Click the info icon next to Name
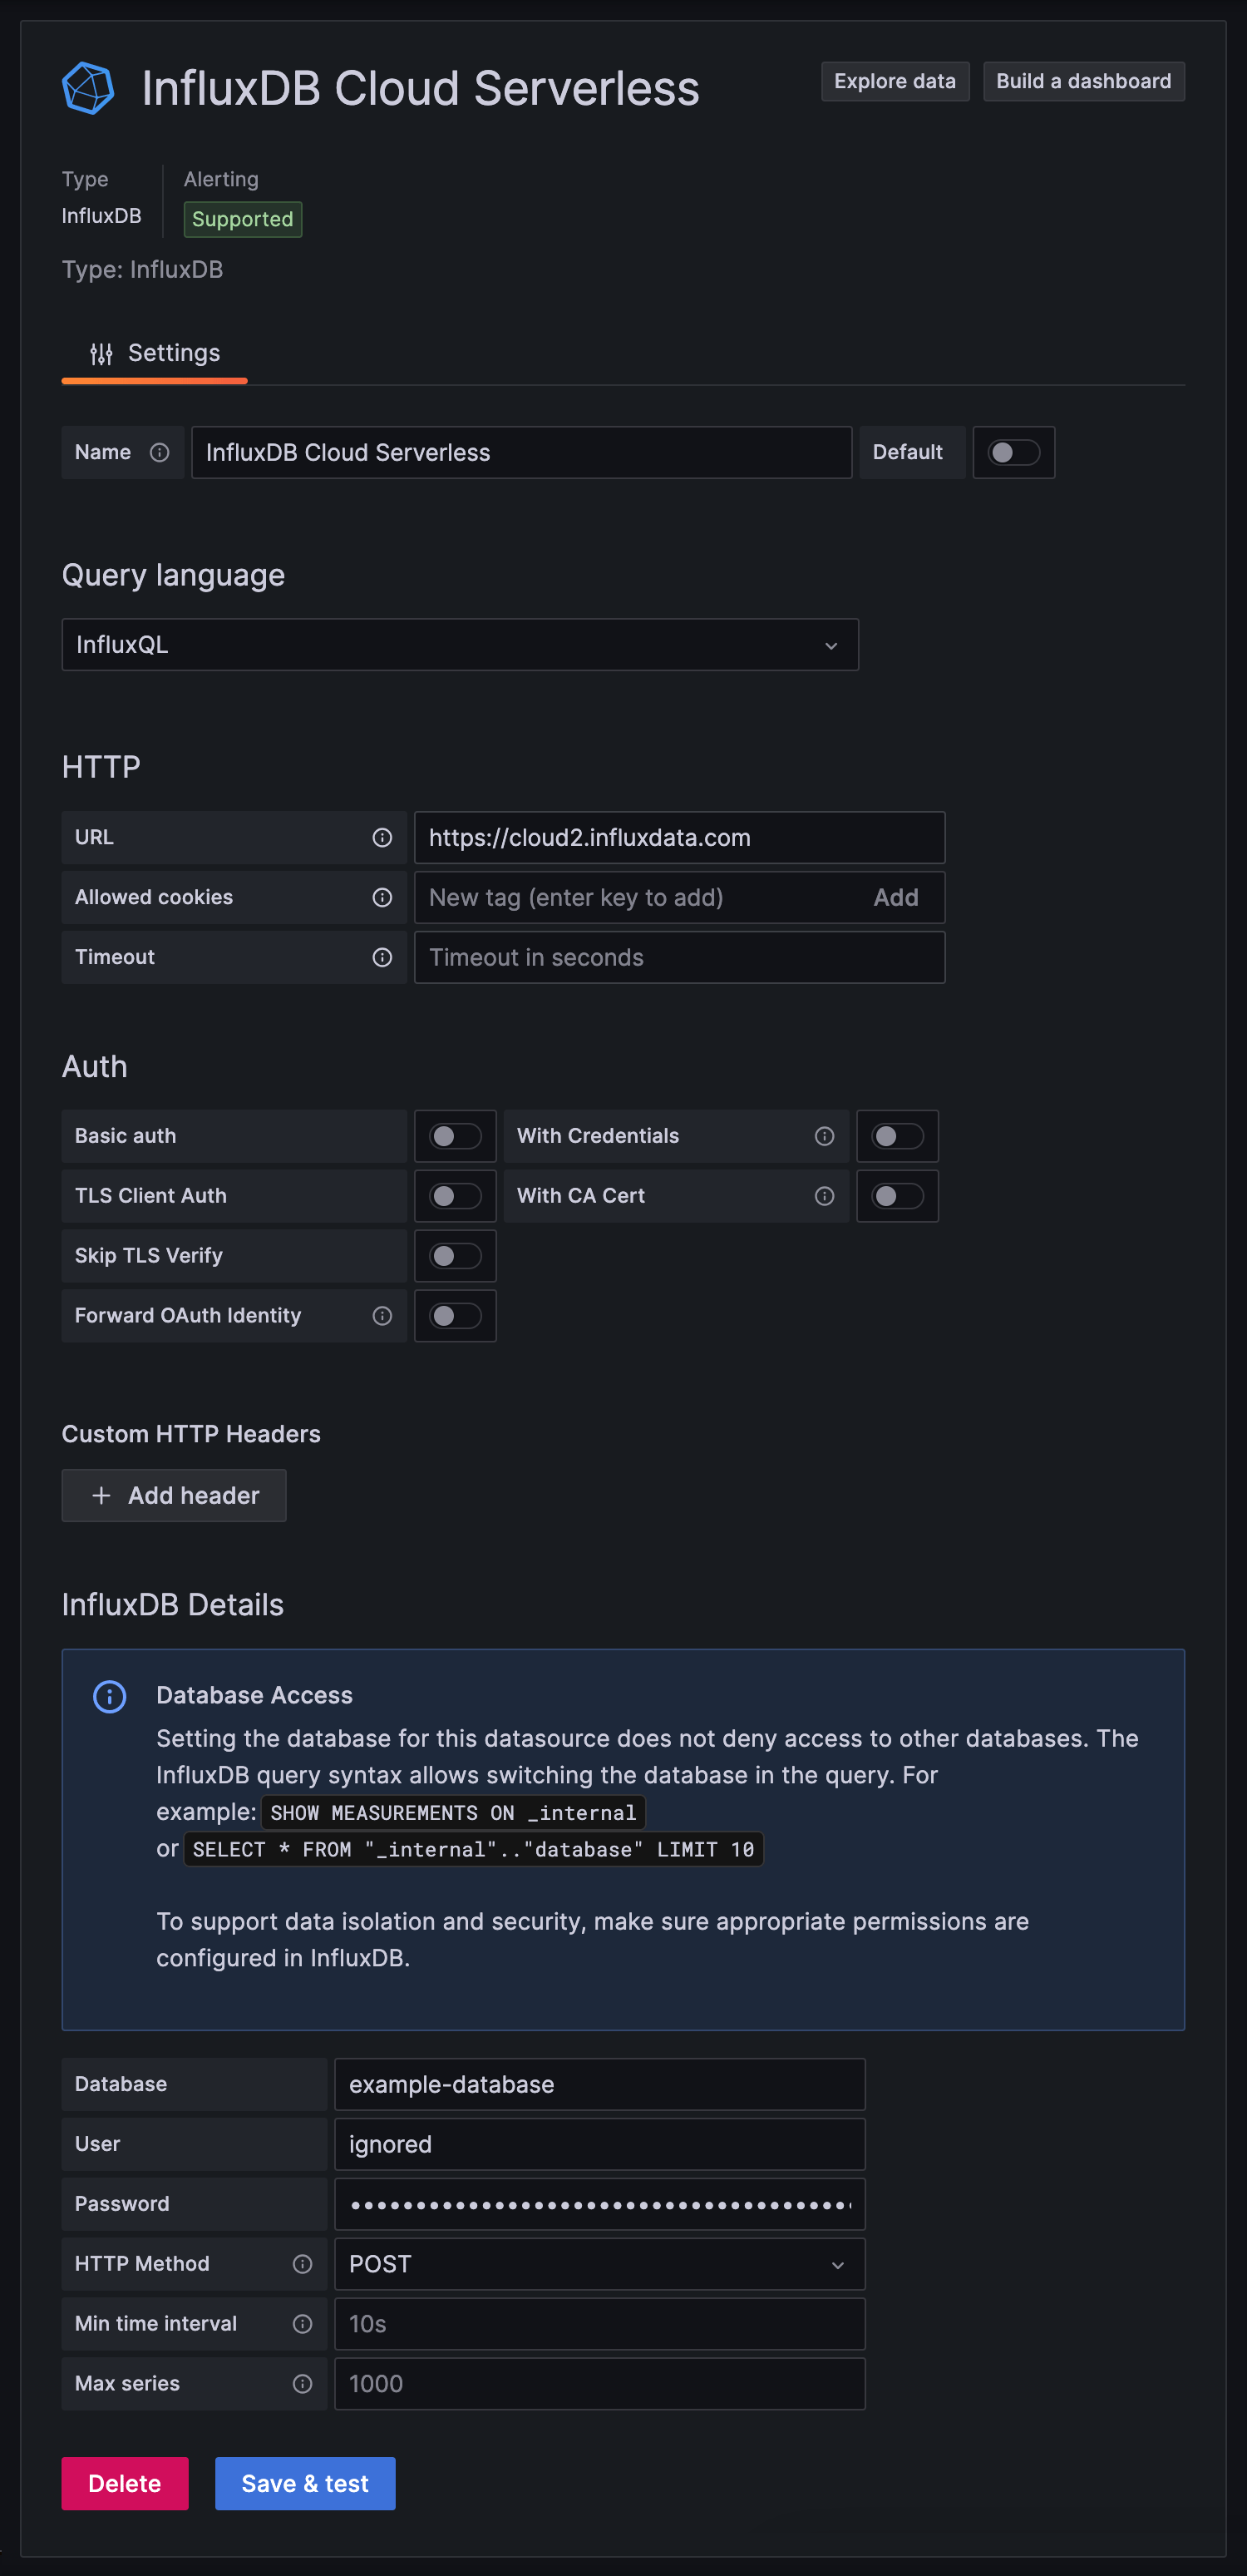The height and width of the screenshot is (2576, 1247). (159, 452)
